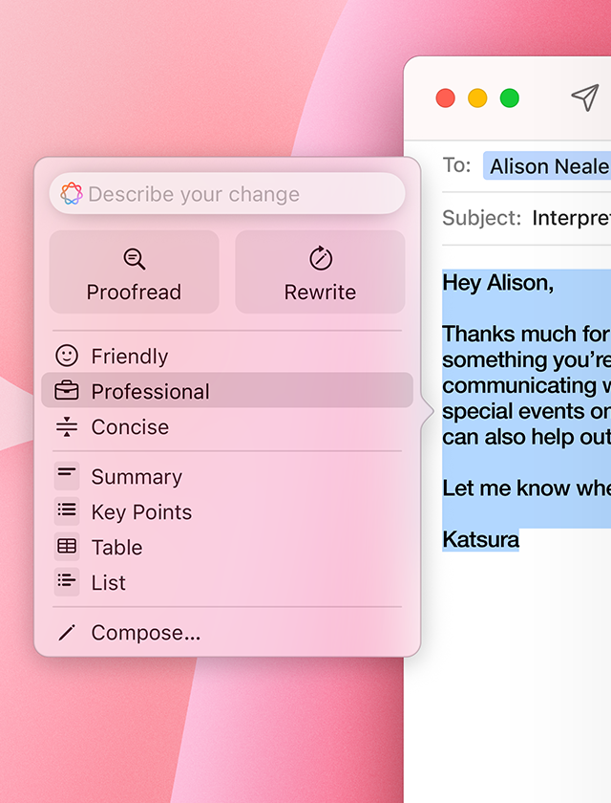
Task: Click the Rewrite circular arrow icon
Action: coord(320,258)
